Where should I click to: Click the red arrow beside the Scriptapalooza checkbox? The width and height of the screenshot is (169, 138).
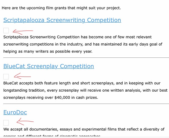tap(23, 32)
